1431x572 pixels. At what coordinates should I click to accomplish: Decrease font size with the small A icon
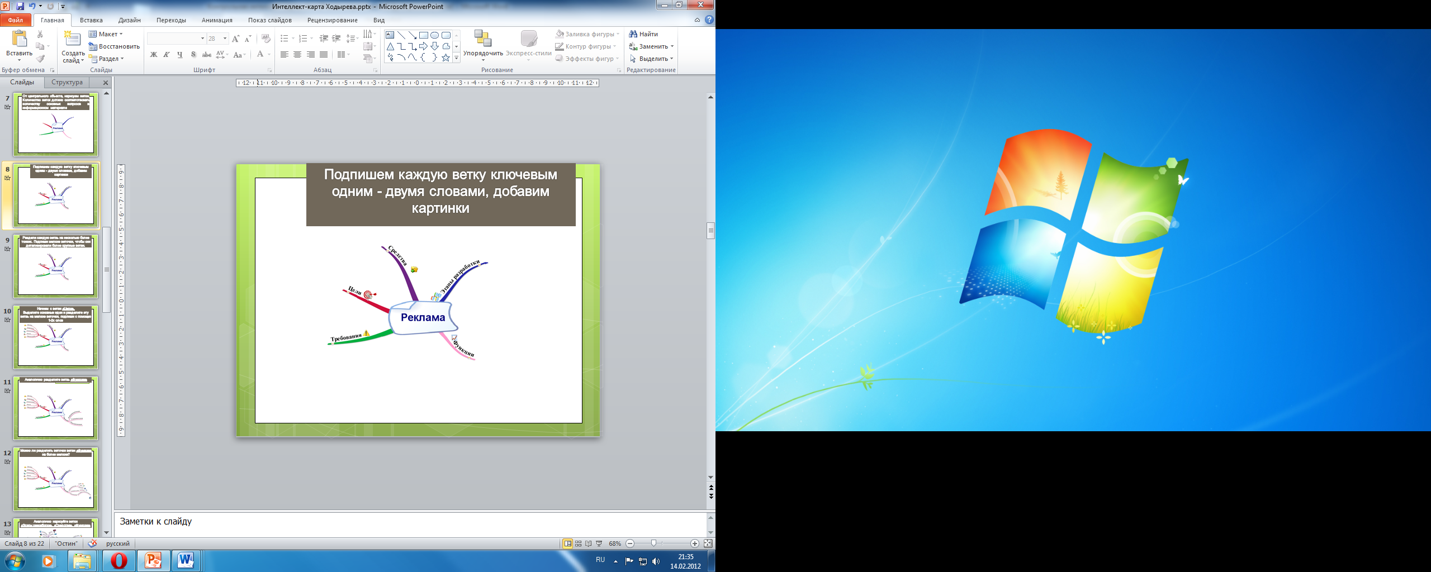click(x=248, y=39)
